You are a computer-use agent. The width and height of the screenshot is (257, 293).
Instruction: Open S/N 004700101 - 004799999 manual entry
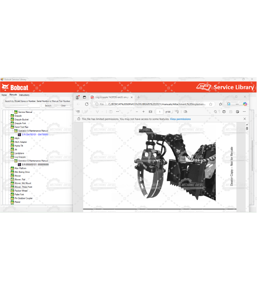[35, 134]
